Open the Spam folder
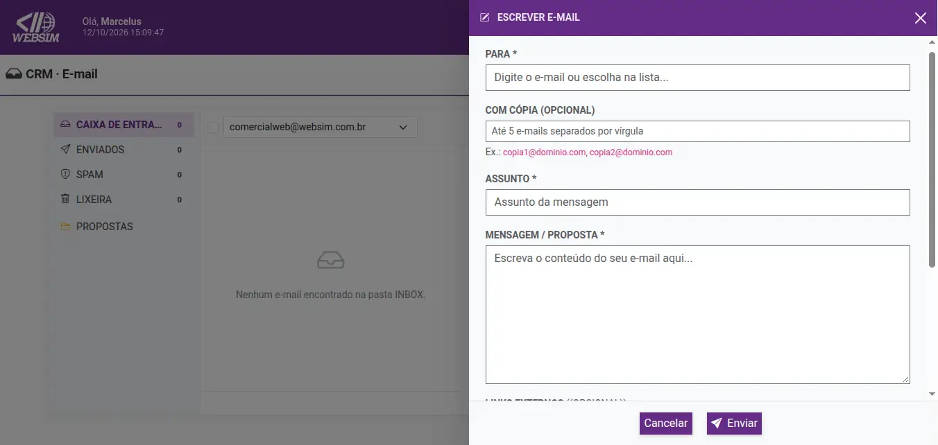Screen dimensions: 938x445 click(x=124, y=175)
